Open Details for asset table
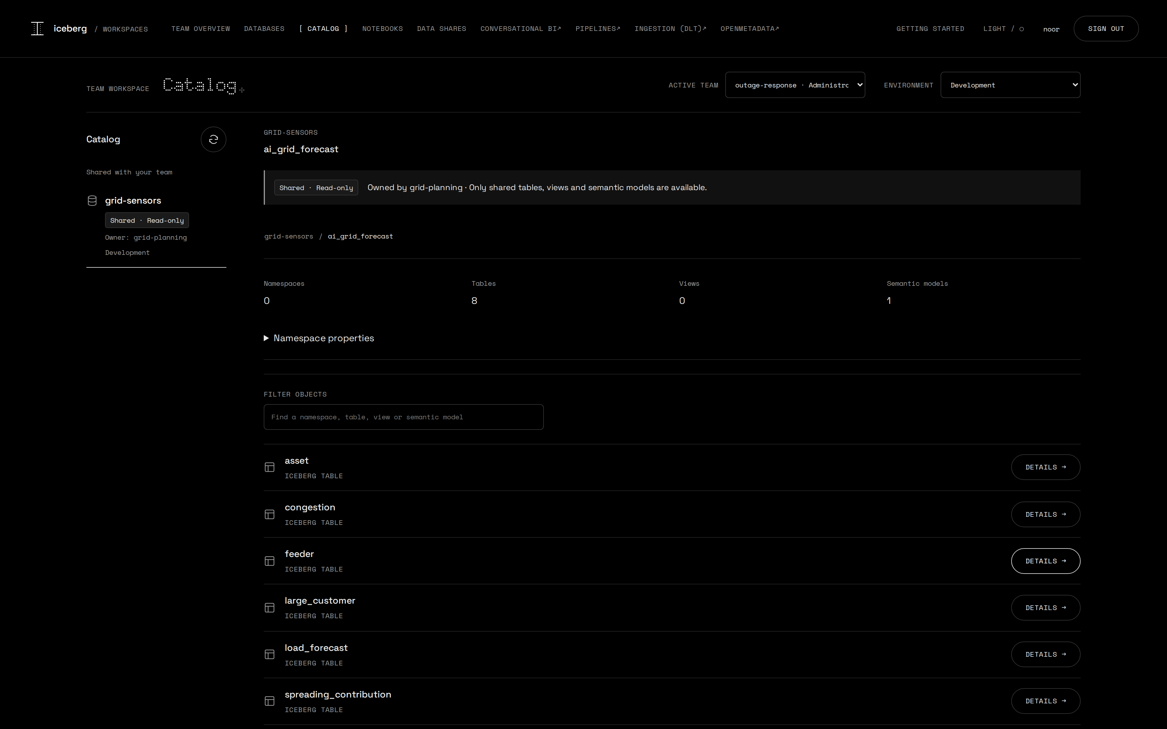Viewport: 1167px width, 729px height. (x=1045, y=467)
